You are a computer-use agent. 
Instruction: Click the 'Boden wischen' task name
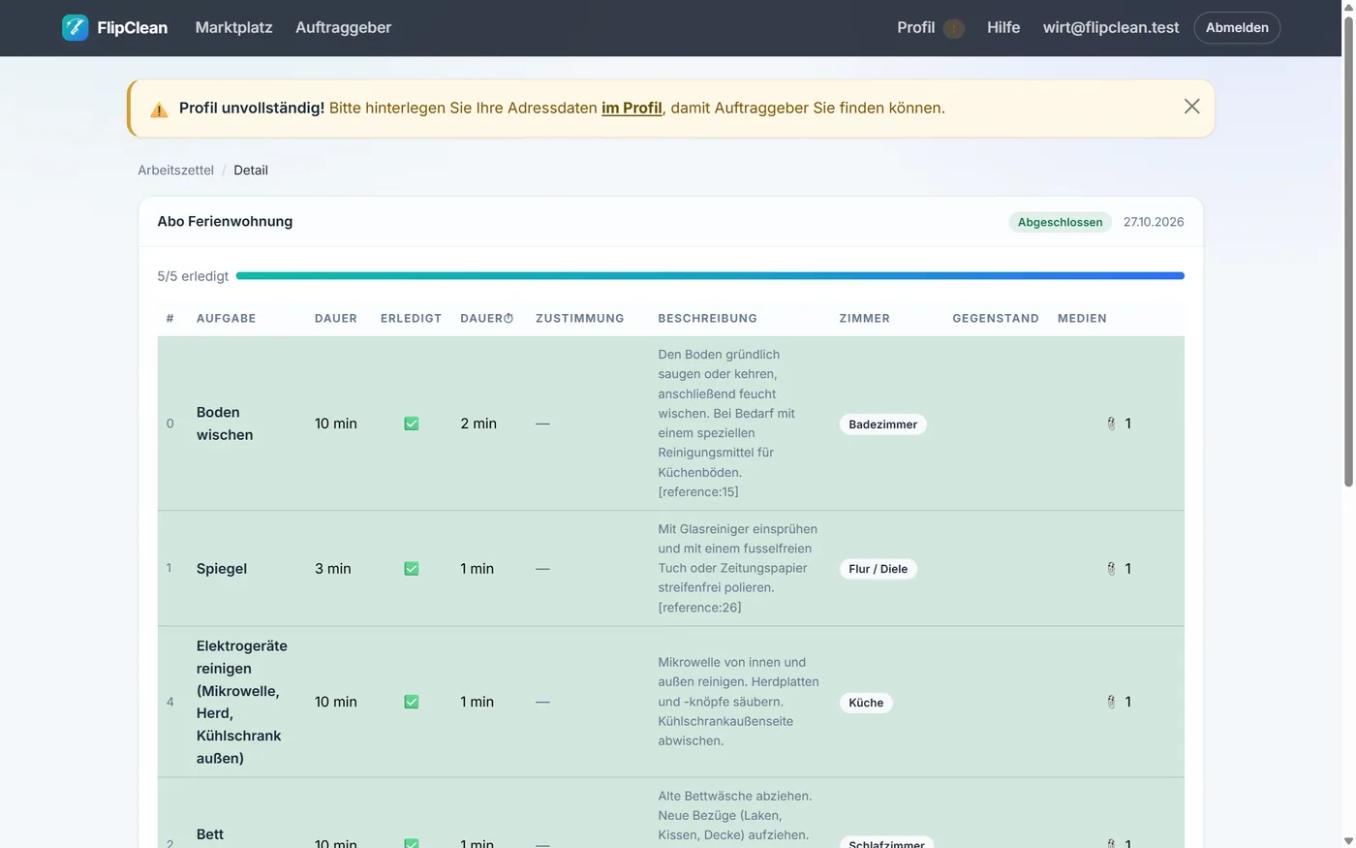pos(225,424)
